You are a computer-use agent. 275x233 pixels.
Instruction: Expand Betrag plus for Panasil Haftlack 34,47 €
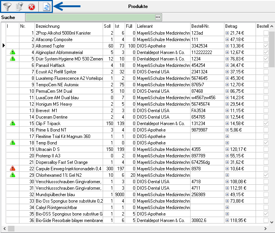pos(227,65)
